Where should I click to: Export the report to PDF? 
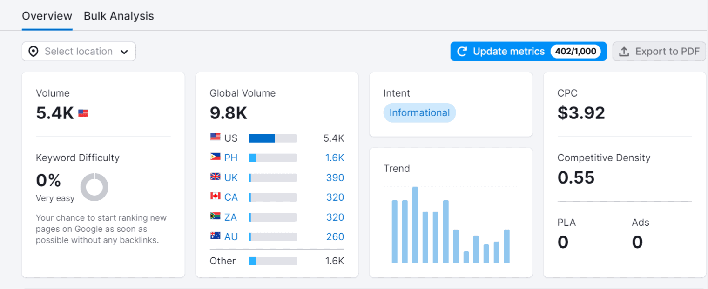[x=659, y=52]
